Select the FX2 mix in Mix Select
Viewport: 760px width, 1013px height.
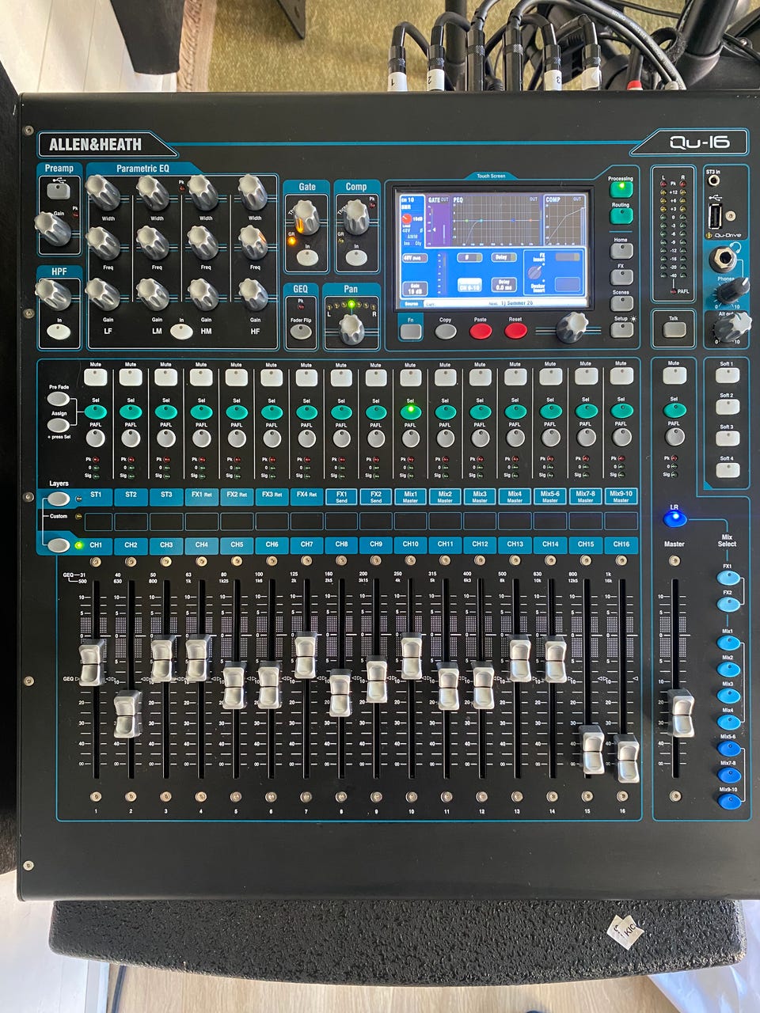click(728, 603)
